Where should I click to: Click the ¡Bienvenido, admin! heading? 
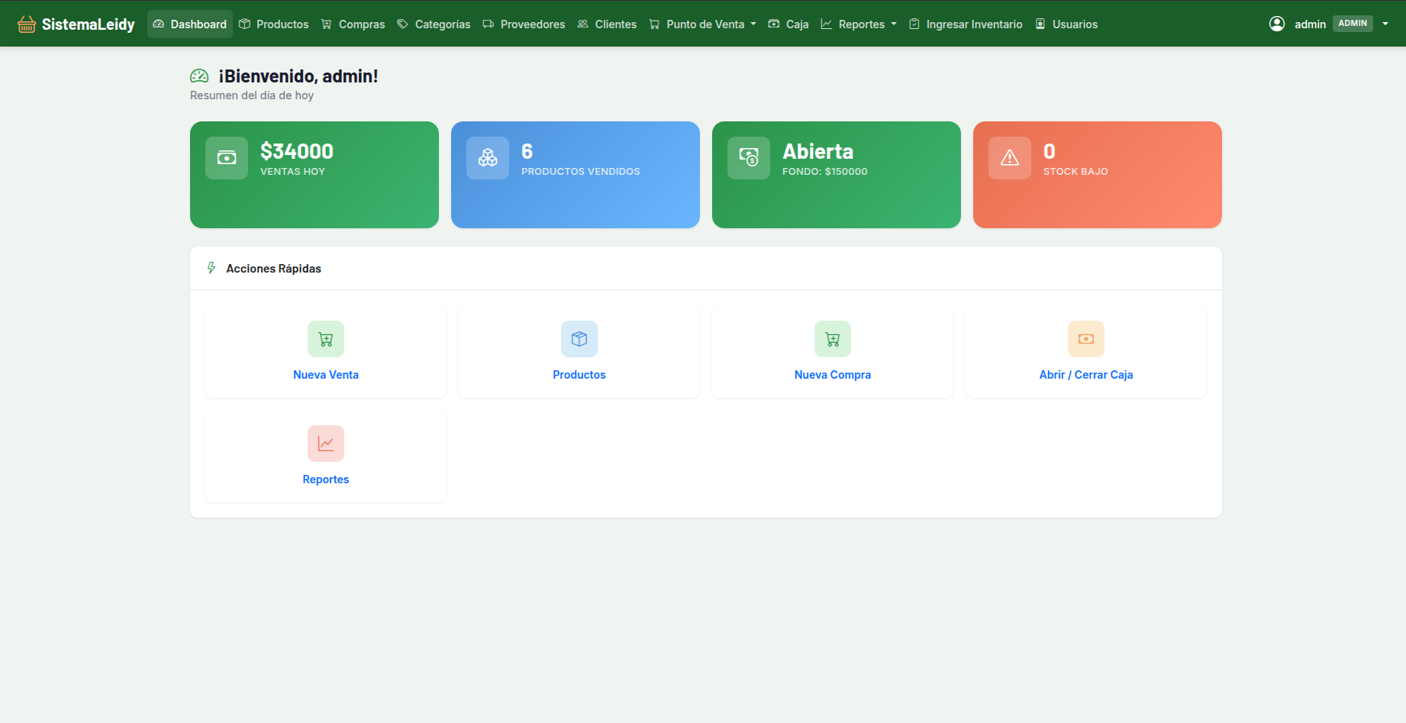pos(298,76)
